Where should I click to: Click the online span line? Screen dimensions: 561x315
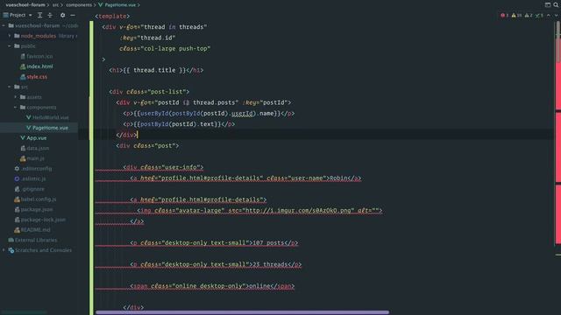coord(212,286)
